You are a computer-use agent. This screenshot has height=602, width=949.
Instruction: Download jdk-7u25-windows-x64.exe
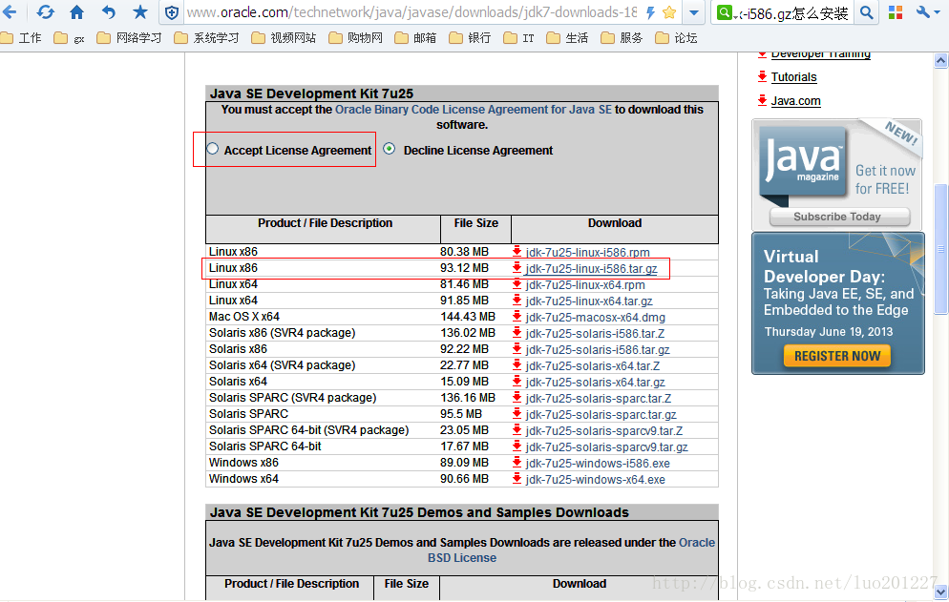click(x=595, y=480)
